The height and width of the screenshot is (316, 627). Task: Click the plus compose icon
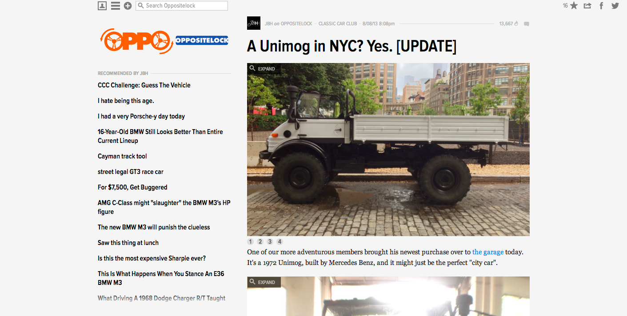click(128, 6)
